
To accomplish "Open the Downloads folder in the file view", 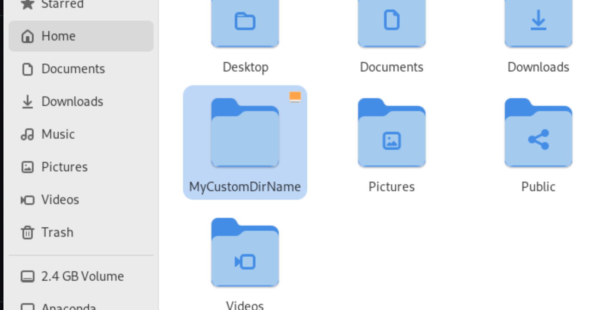I will pos(538,26).
